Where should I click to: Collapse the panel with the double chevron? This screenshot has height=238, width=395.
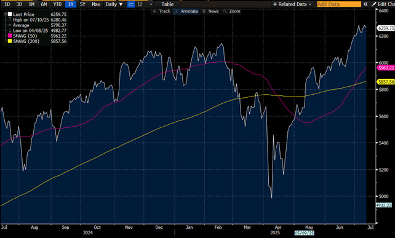tap(365, 4)
